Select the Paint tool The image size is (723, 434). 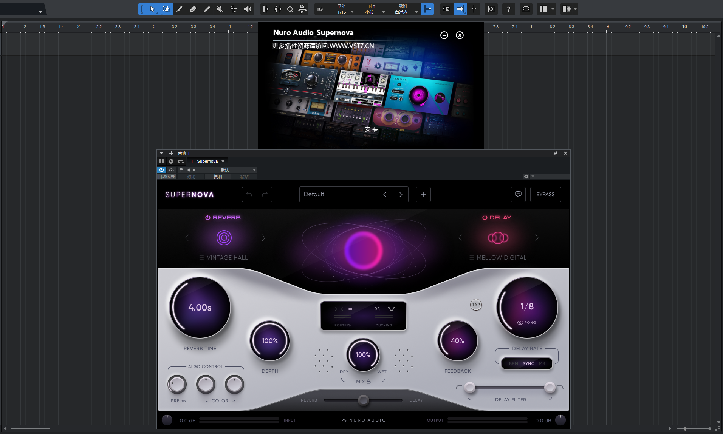[x=207, y=9]
